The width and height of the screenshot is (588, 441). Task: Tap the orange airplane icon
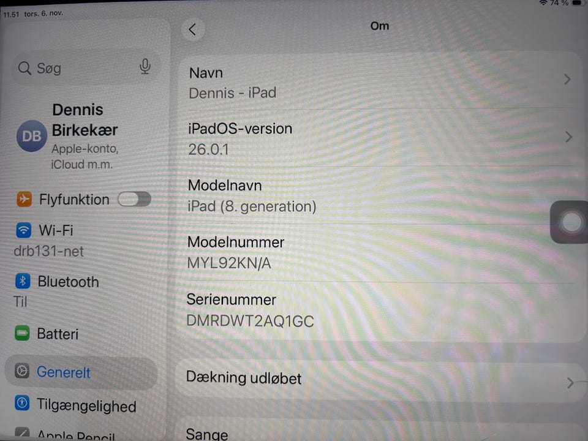click(x=24, y=198)
